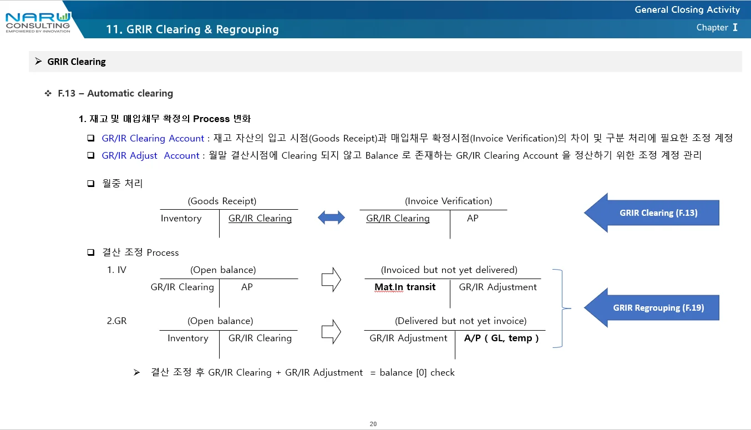The width and height of the screenshot is (751, 430).
Task: Click the blue 'GR/IR Clearing Account' term
Action: [x=153, y=138]
